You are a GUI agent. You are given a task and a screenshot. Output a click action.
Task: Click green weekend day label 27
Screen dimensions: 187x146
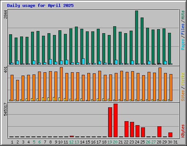[x=153, y=142]
